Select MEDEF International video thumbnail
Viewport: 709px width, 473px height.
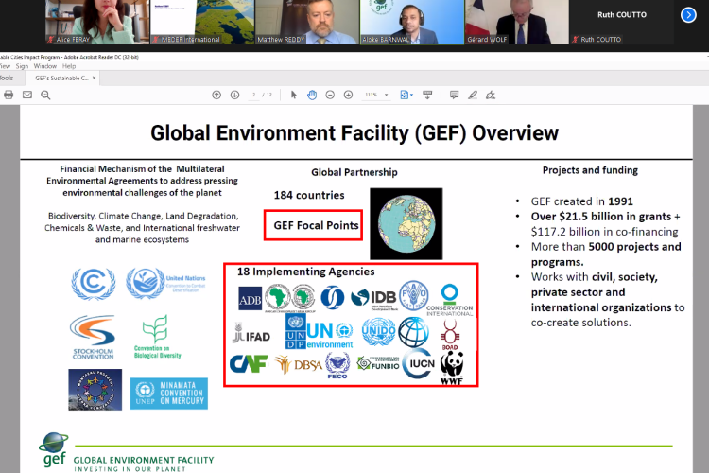pyautogui.click(x=202, y=22)
